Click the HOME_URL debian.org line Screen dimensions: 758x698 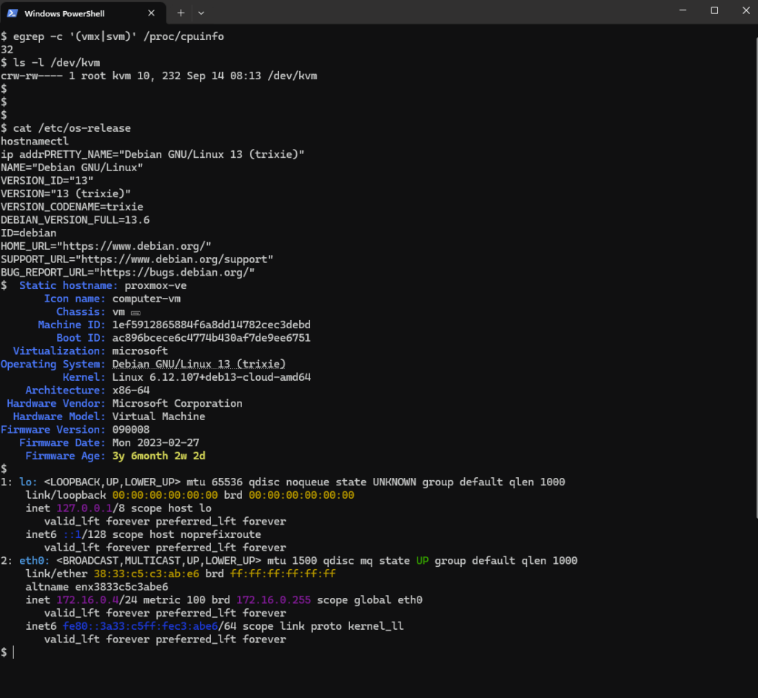pyautogui.click(x=106, y=247)
